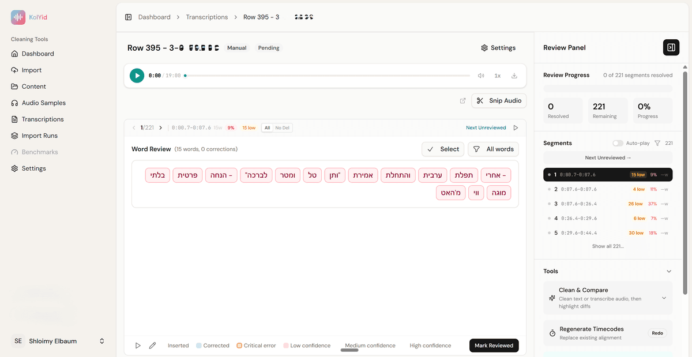Download the audio file
The image size is (692, 357).
pos(514,76)
